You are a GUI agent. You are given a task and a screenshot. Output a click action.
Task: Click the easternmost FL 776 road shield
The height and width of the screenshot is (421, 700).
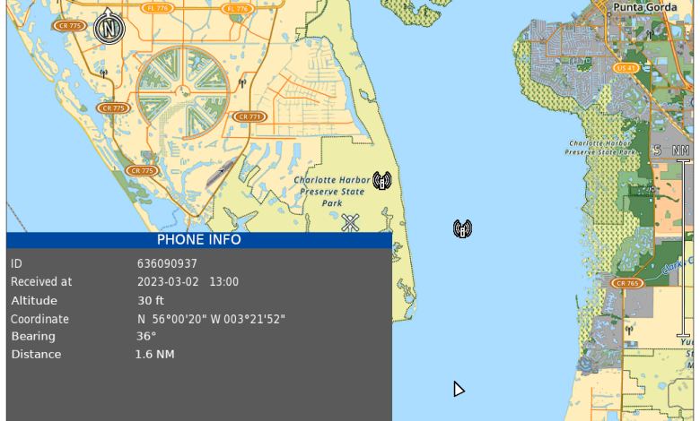pyautogui.click(x=238, y=9)
